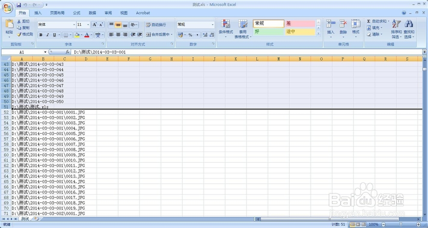Center text horizontally
Image resolution: width=428 pixels, height=228 pixels.
[x=118, y=35]
